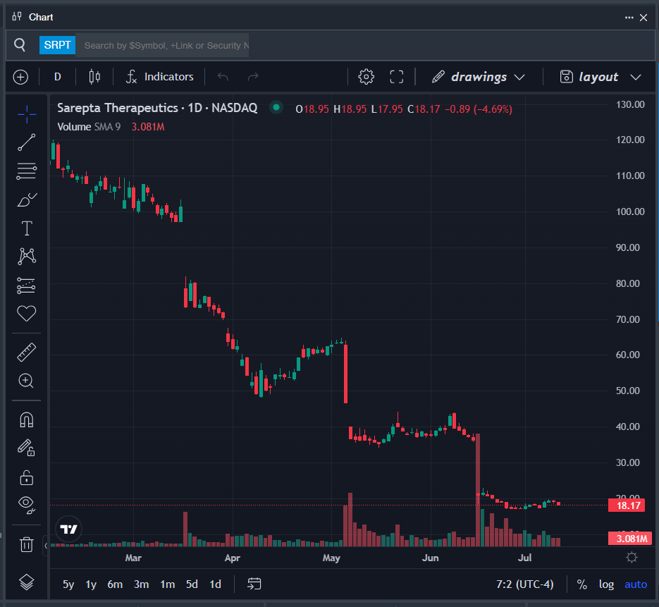Select the 1m time range
Image resolution: width=659 pixels, height=607 pixels.
click(x=167, y=584)
